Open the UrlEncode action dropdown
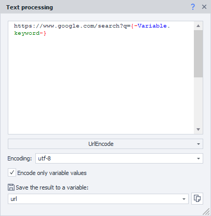This screenshot has width=211, height=216. click(x=105, y=144)
